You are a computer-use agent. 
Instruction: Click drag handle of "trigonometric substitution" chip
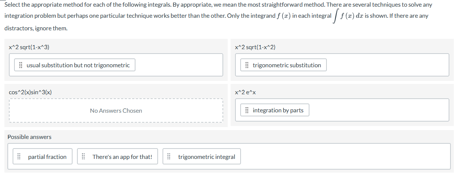click(x=247, y=65)
